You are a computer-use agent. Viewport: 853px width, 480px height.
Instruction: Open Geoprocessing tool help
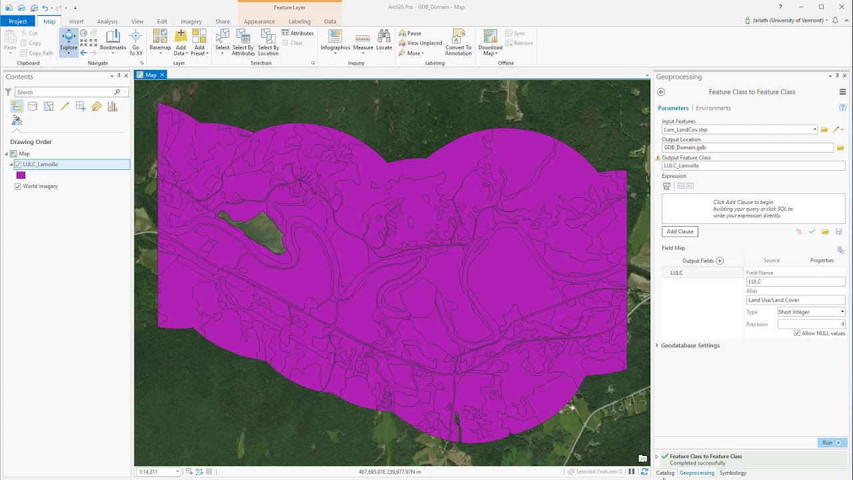click(x=842, y=108)
